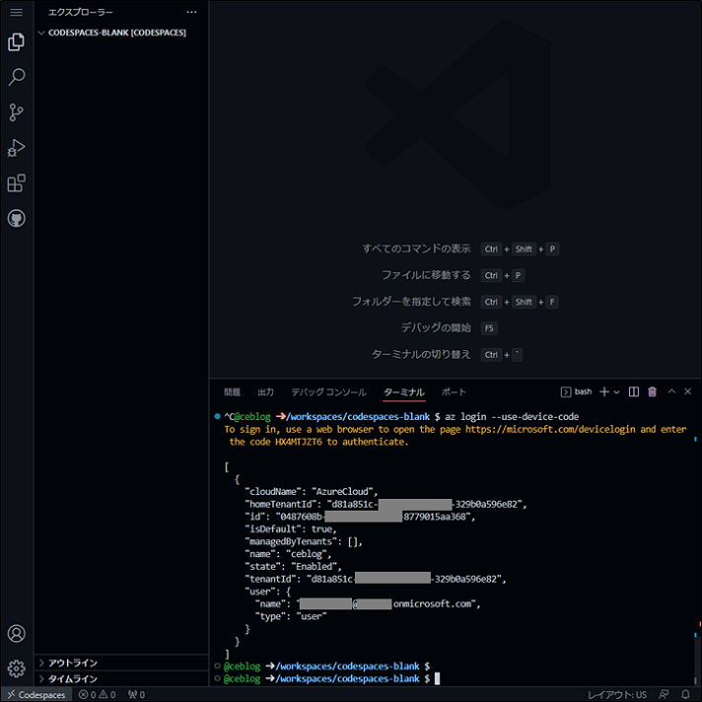702x702 pixels.
Task: Click the "cloudName": "AzureCloud" line
Action: [x=312, y=492]
